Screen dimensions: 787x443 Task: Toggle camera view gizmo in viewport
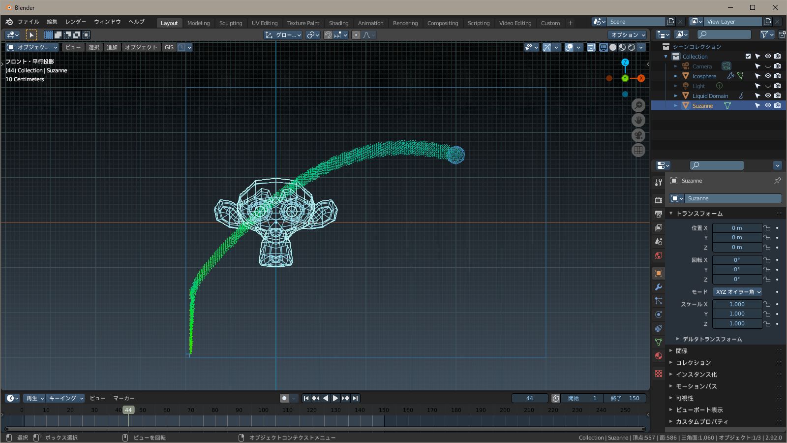tap(638, 135)
